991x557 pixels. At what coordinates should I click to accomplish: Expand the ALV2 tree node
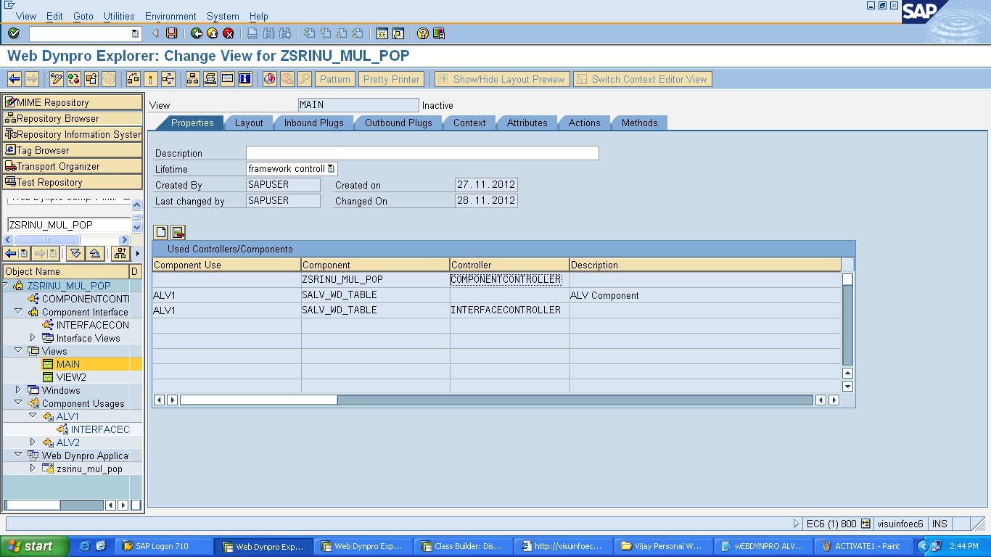pos(33,442)
